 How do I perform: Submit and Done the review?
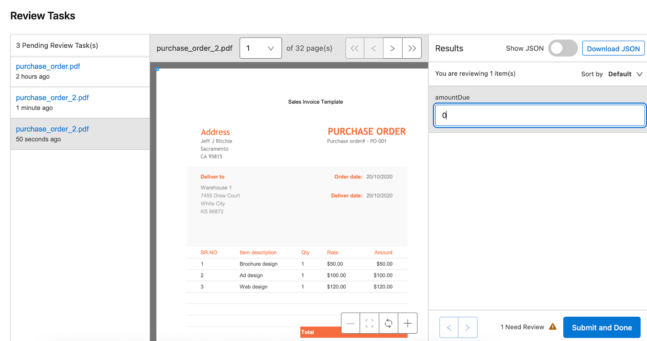602,327
